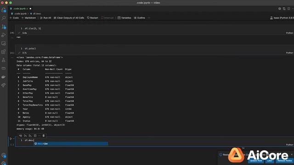This screenshot has height=165, width=294.
Task: Add a new Code cell
Action: (14, 18)
